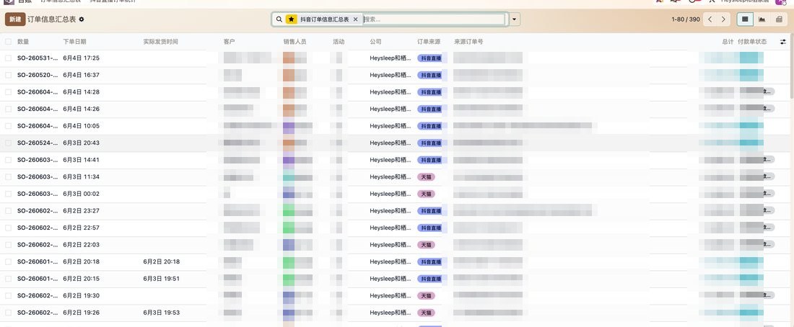Screen dimensions: 794x327
Task: Remove the 抖音订单信息汇总表 filter facet
Action: [355, 19]
